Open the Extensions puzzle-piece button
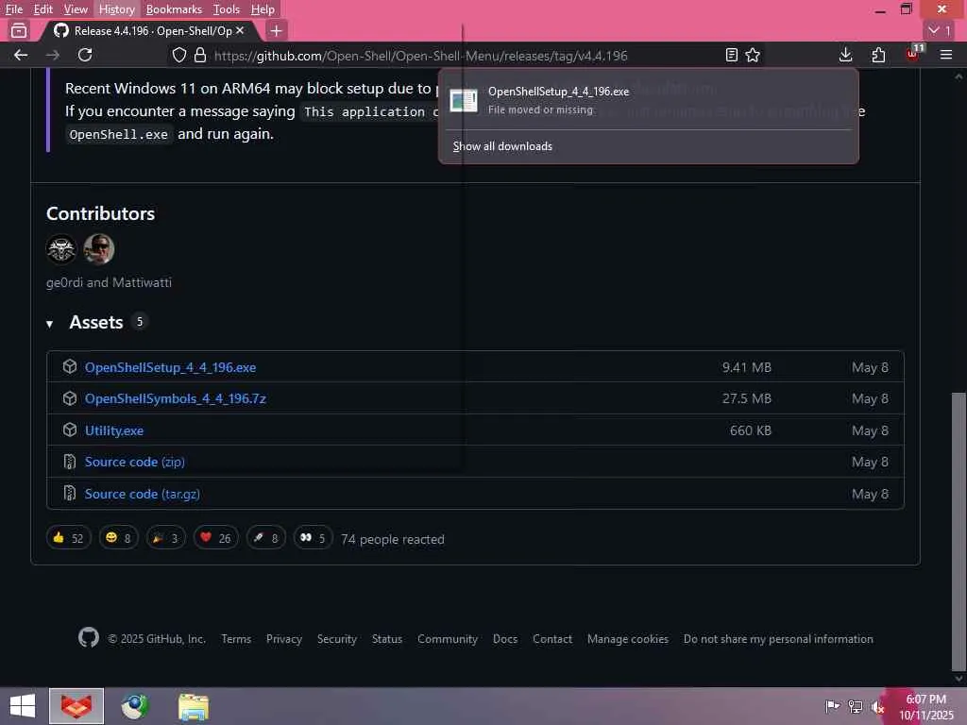This screenshot has width=967, height=725. [878, 55]
